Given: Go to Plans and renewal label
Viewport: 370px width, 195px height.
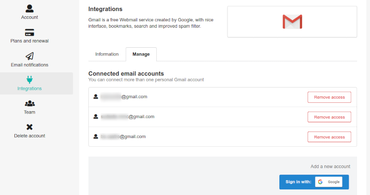Looking at the screenshot, I should (x=30, y=41).
